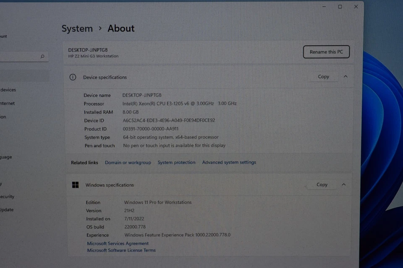The image size is (403, 268).
Task: Click Rename this PC
Action: (x=326, y=52)
